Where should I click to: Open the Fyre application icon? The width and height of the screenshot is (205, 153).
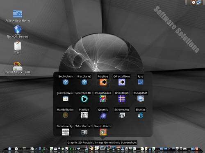click(x=141, y=82)
